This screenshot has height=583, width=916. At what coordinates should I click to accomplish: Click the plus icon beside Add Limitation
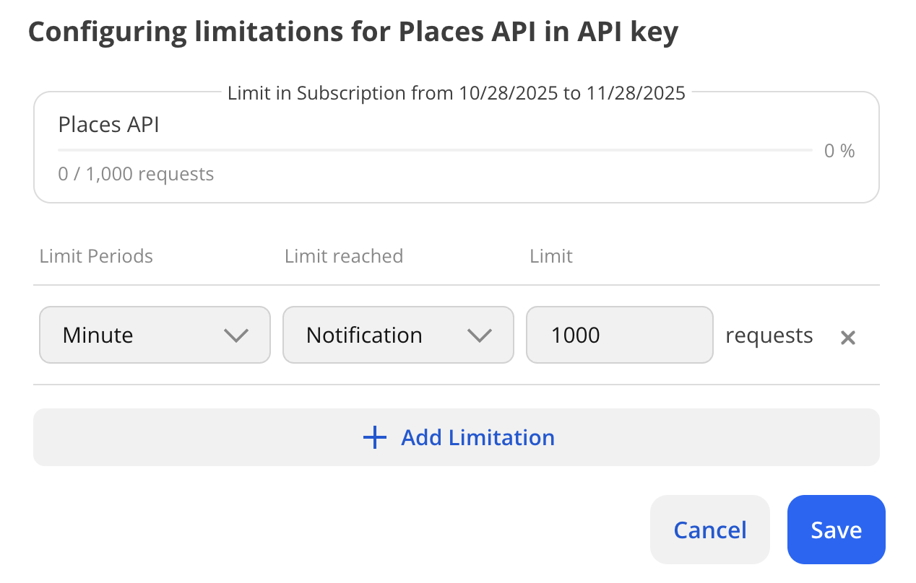374,437
